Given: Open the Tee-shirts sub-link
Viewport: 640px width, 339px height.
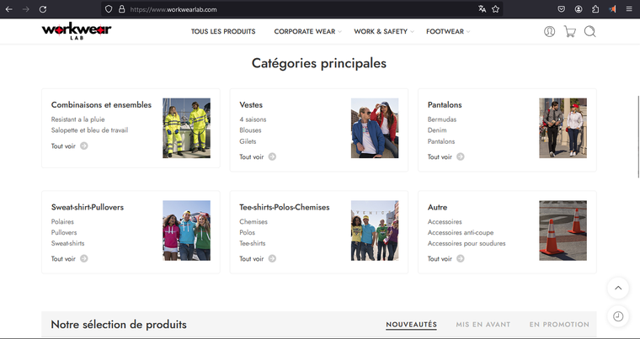Looking at the screenshot, I should pos(253,243).
